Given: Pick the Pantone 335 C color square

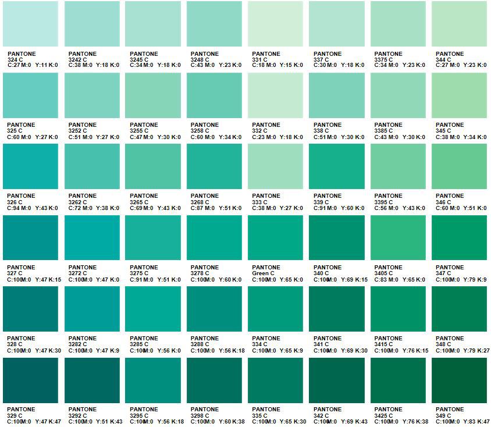Looking at the screenshot, I should pos(275,380).
